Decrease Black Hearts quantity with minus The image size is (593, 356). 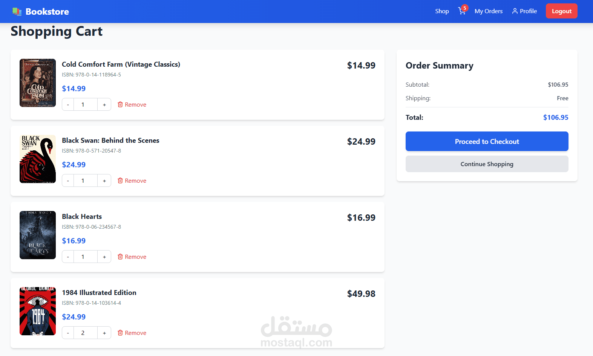coord(68,257)
